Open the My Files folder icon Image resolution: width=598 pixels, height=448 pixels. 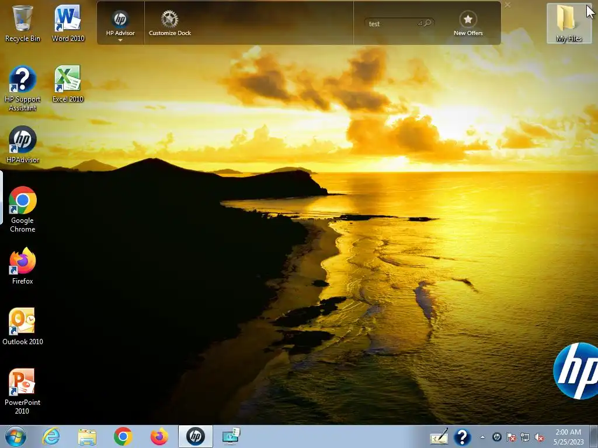[569, 23]
